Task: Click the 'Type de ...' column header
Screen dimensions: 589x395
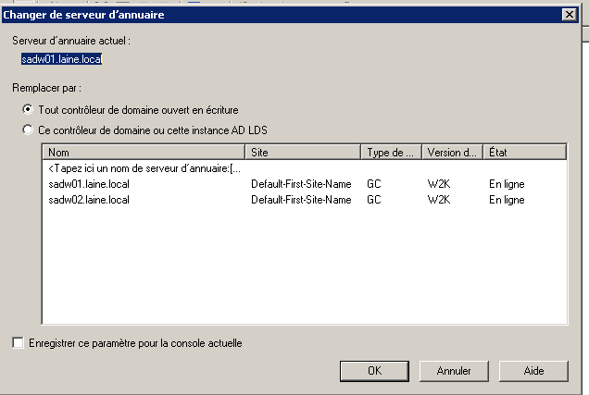Action: [392, 153]
